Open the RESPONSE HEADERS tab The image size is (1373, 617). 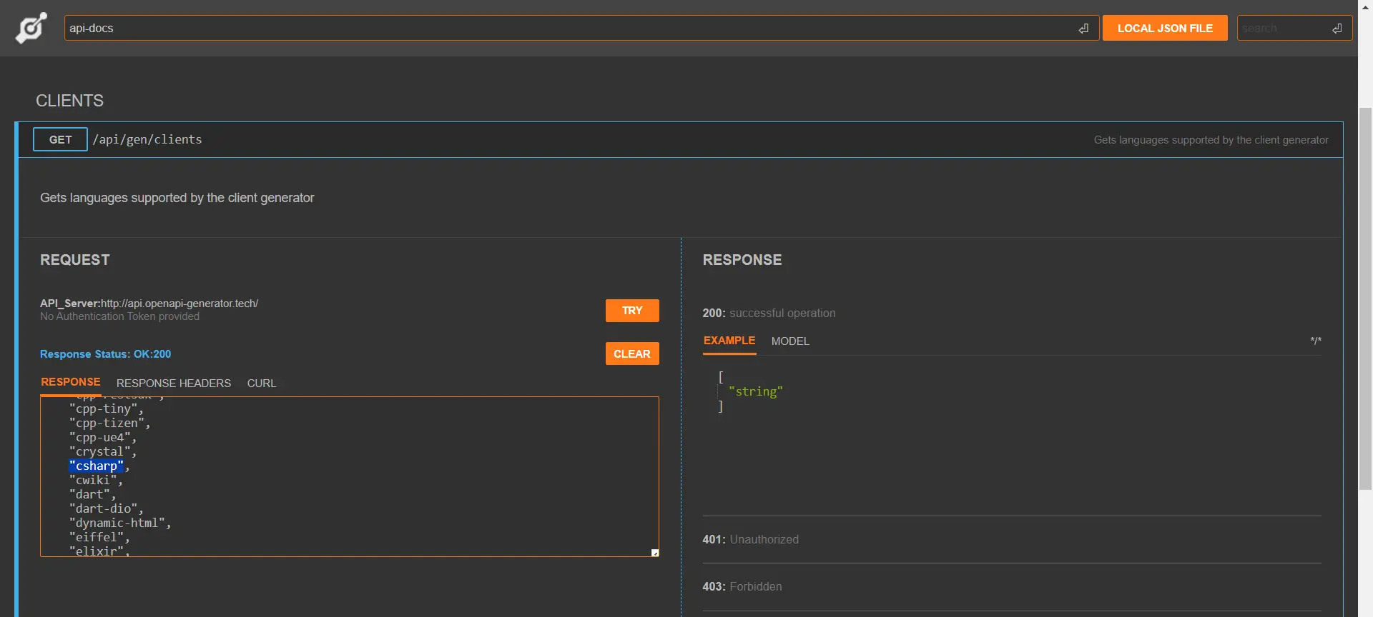point(174,383)
